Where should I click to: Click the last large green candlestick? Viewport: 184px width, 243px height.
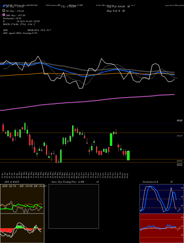click(128, 155)
